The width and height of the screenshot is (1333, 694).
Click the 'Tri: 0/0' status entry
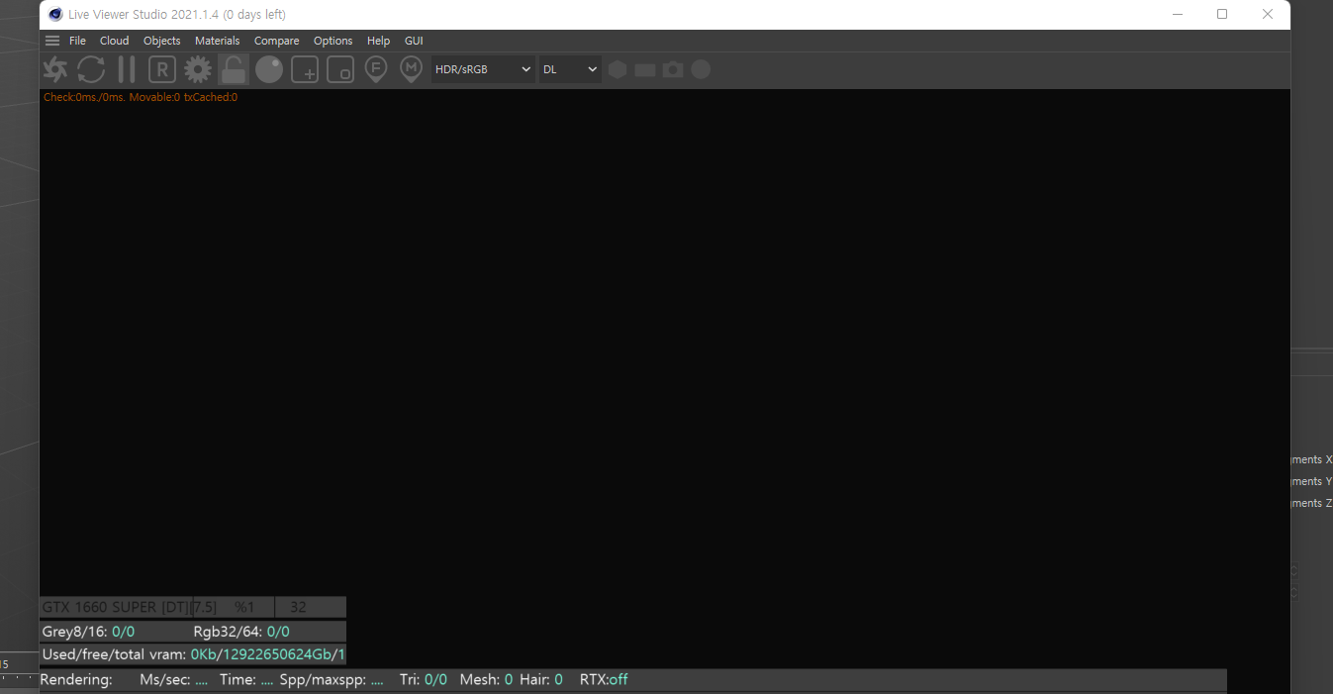[x=424, y=680]
